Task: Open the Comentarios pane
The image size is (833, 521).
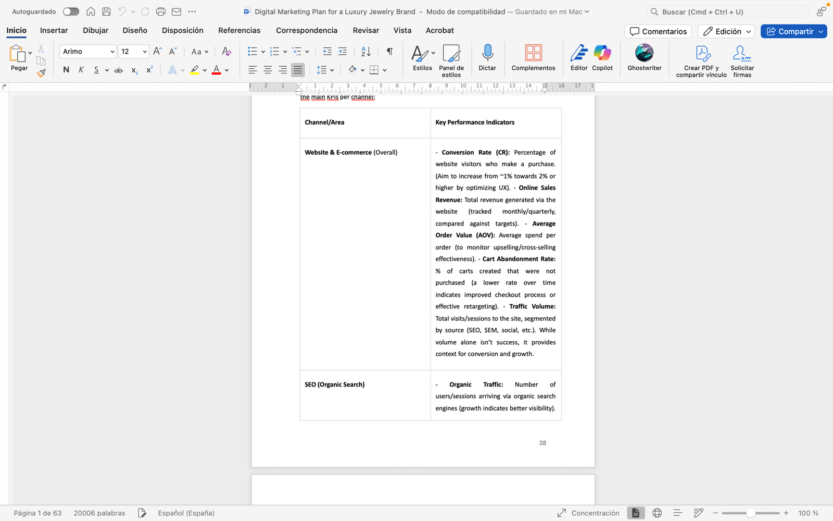Action: click(658, 31)
